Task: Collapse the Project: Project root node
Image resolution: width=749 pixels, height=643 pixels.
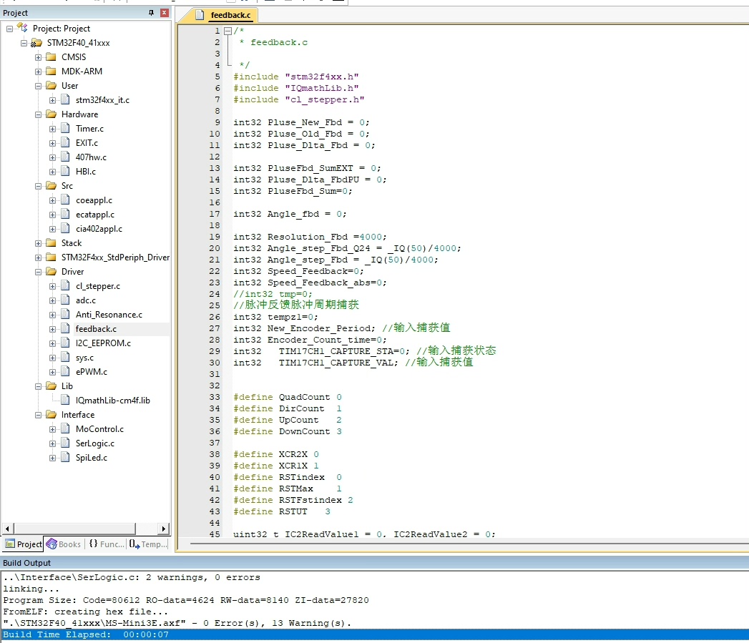Action: pyautogui.click(x=9, y=29)
